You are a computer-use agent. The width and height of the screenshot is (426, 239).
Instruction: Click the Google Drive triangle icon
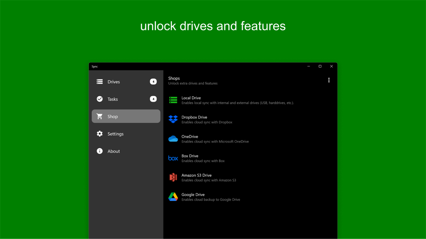pyautogui.click(x=173, y=197)
